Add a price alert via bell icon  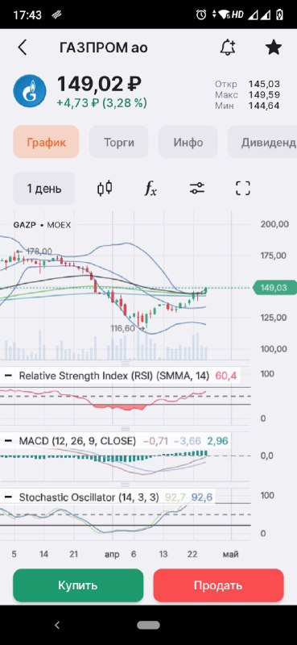(228, 48)
